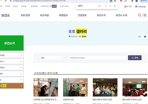Open the 건강체중 3.3.3 photo thumbnail
The image size is (148, 104).
coord(46,87)
